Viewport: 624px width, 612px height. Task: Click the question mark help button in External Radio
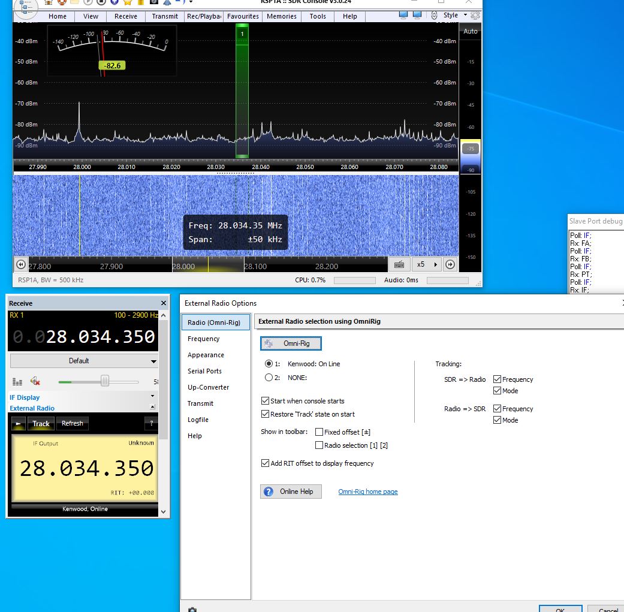[x=150, y=423]
